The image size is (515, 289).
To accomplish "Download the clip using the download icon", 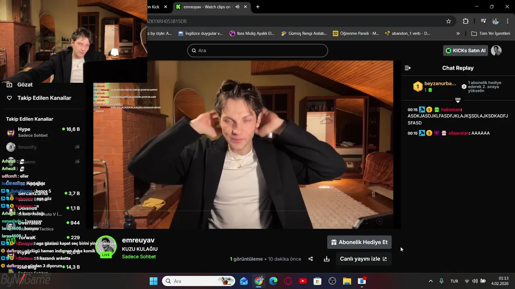I will point(327,259).
